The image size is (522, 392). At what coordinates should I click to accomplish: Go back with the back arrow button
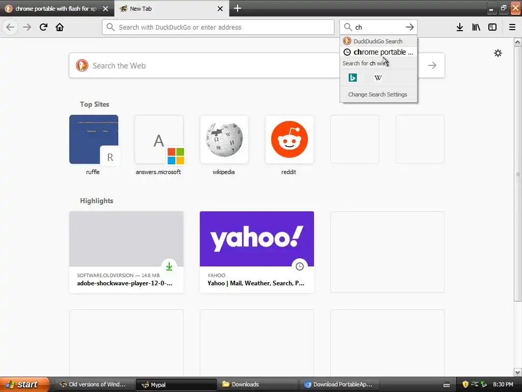point(10,27)
